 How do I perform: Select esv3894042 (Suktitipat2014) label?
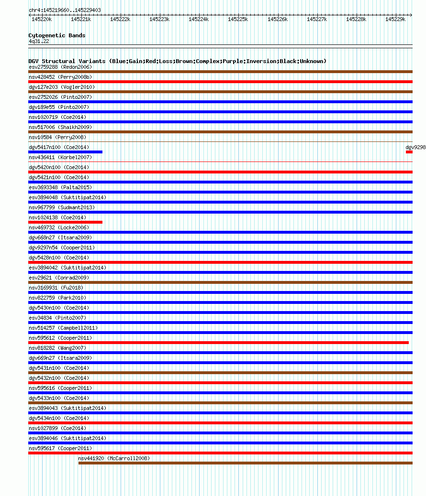pos(67,268)
